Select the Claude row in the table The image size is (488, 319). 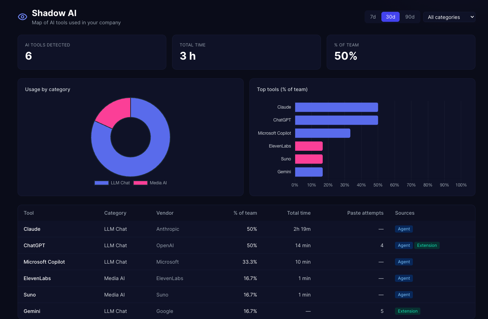[247, 229]
